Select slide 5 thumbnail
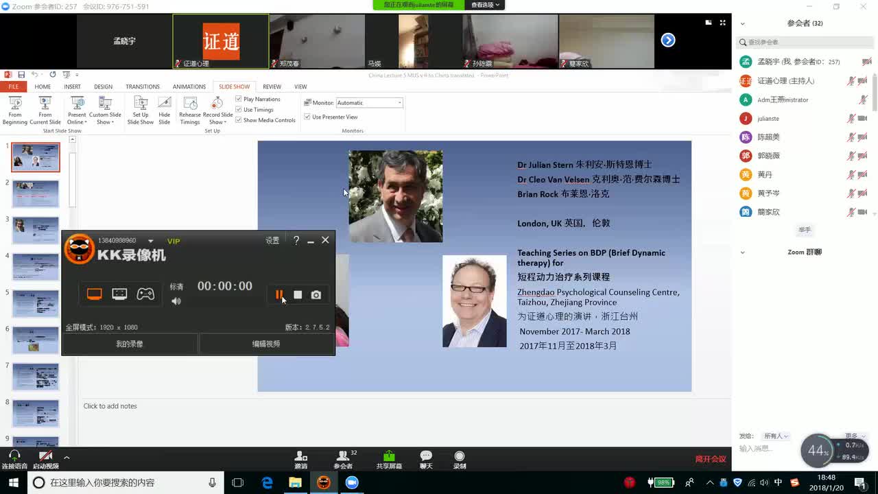Screen dimensions: 878x494 click(x=36, y=304)
